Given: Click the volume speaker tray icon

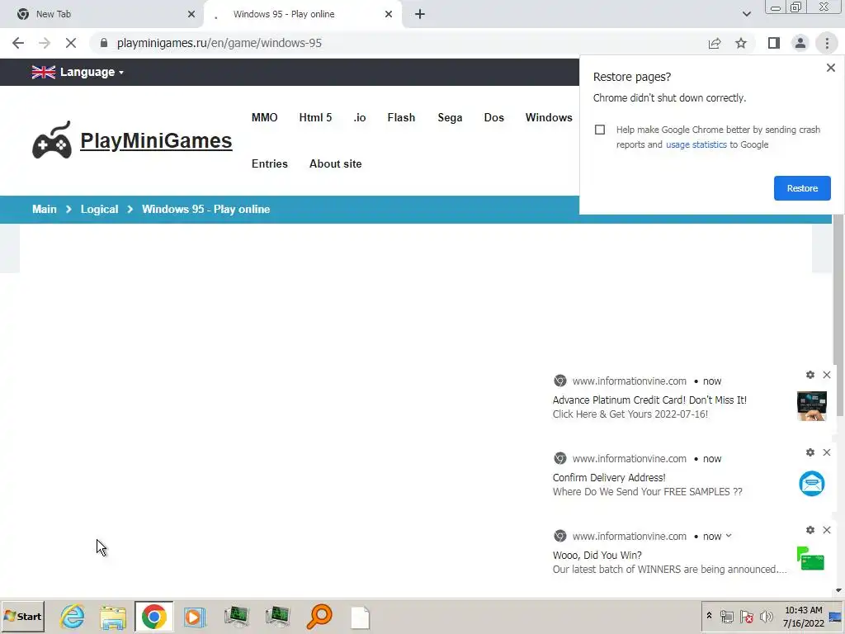Looking at the screenshot, I should [766, 616].
